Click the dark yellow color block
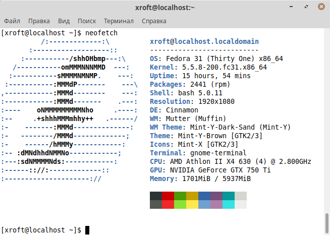330x235 pixels. 192,196
